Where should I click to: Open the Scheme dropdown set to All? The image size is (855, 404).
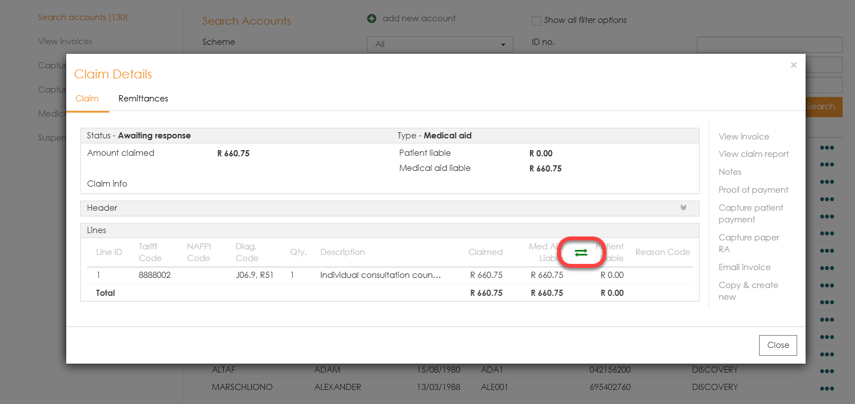pyautogui.click(x=440, y=44)
